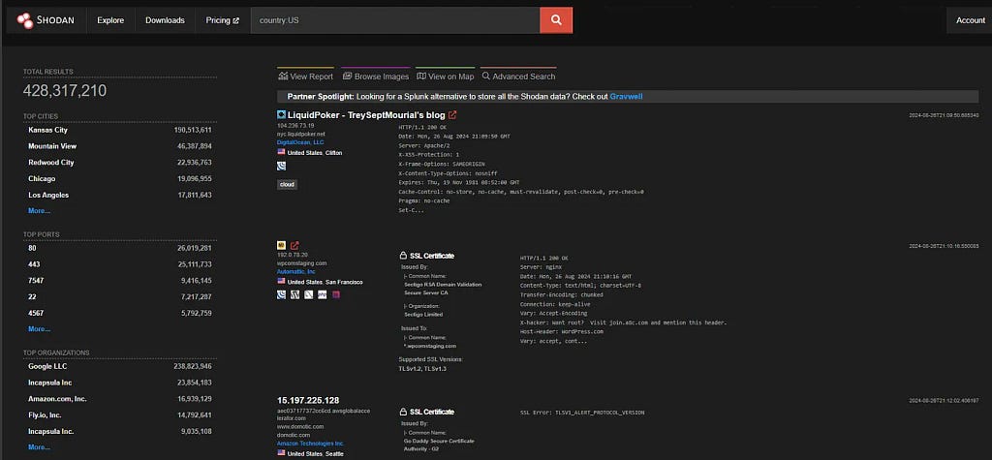The width and height of the screenshot is (992, 460).
Task: Click the View Report chart icon
Action: (283, 76)
